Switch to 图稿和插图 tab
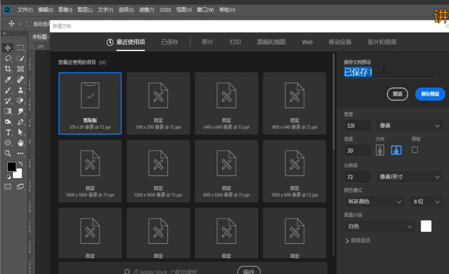Viewport: 449px width, 274px height. [x=271, y=42]
